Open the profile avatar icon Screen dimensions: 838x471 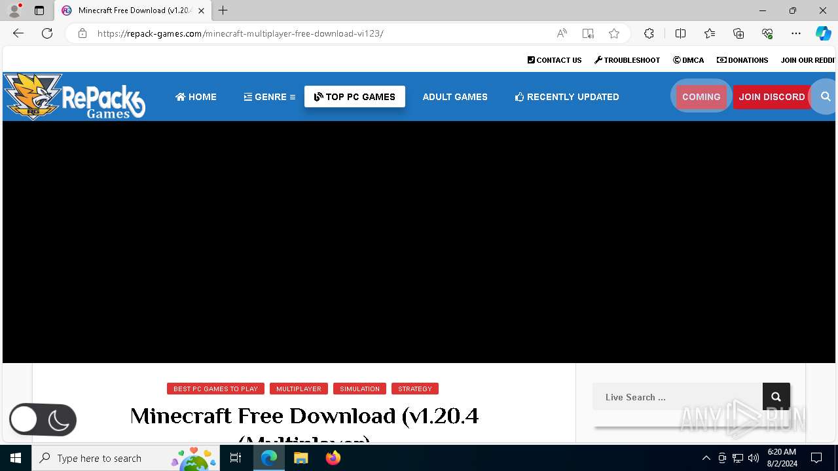(x=14, y=10)
